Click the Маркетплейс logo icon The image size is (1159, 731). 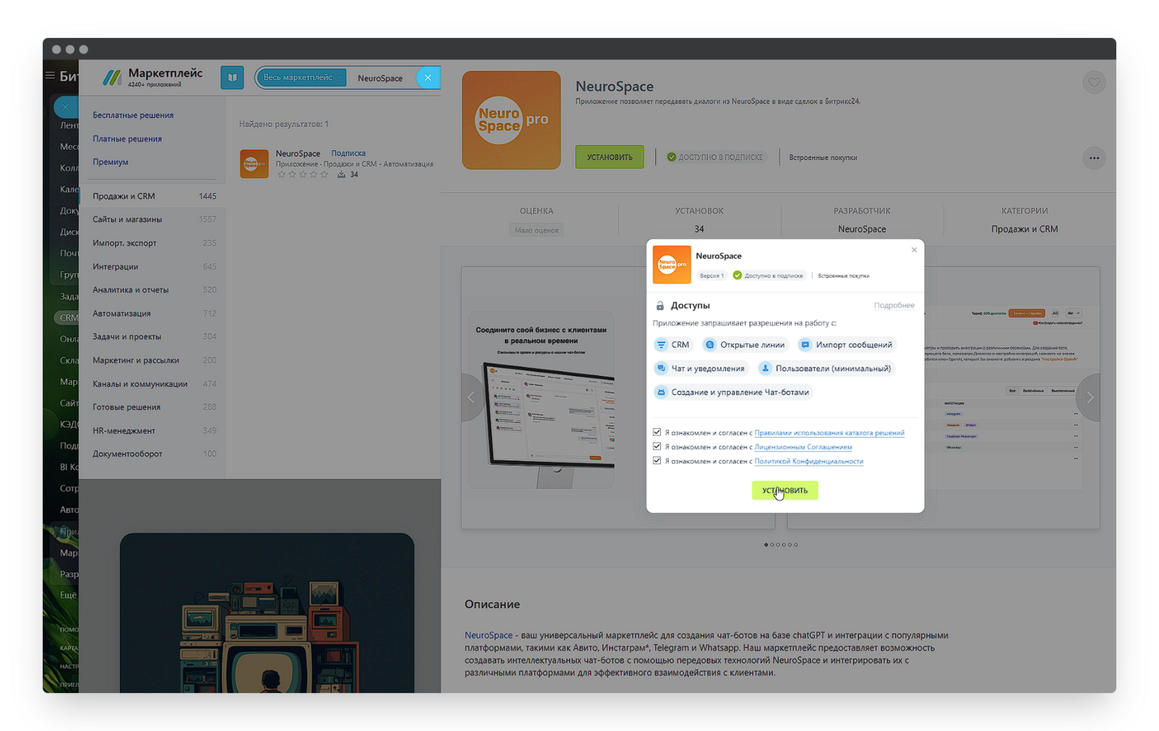coord(112,77)
